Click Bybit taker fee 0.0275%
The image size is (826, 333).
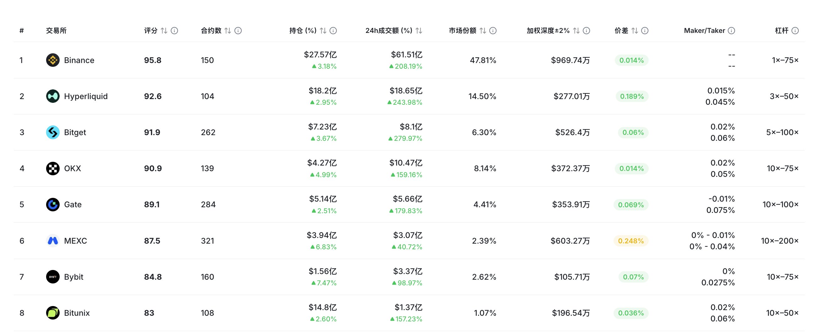pos(718,283)
